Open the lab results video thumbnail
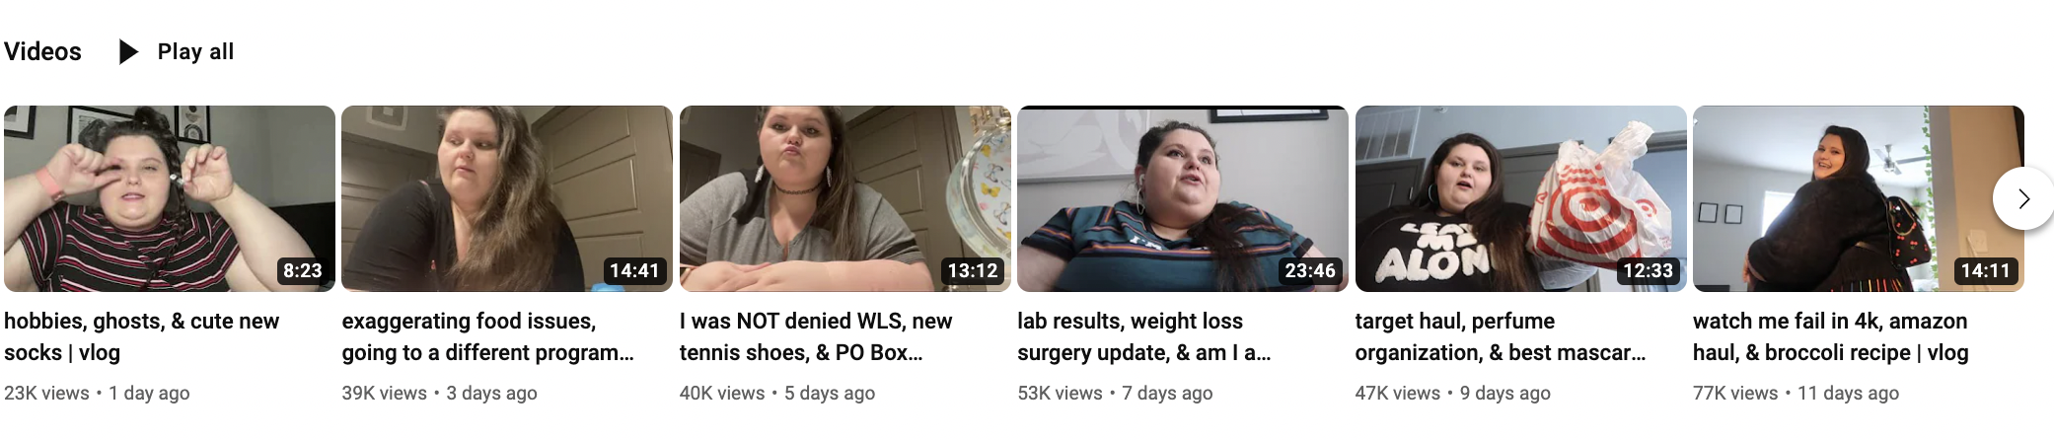 point(1183,198)
